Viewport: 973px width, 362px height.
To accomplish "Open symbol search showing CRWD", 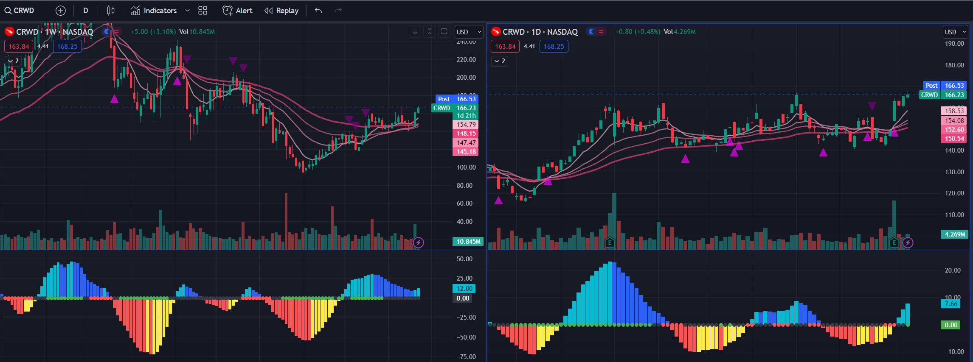I will click(x=20, y=11).
